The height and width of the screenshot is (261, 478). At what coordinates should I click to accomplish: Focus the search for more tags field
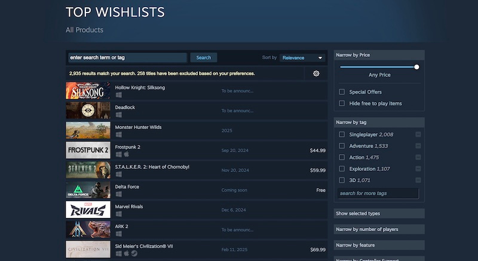click(378, 194)
